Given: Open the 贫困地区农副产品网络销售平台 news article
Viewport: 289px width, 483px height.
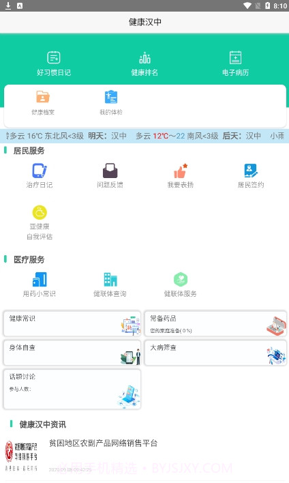Looking at the screenshot, I should pos(104,443).
